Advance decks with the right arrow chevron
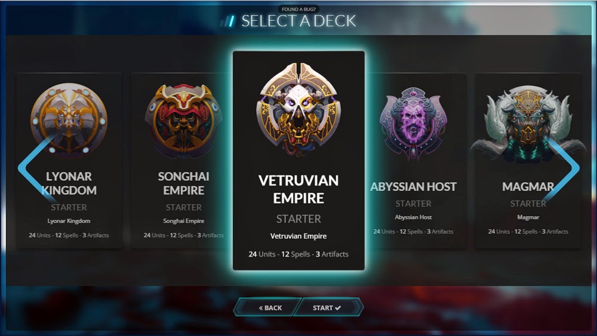Image resolution: width=597 pixels, height=336 pixels. point(561,168)
